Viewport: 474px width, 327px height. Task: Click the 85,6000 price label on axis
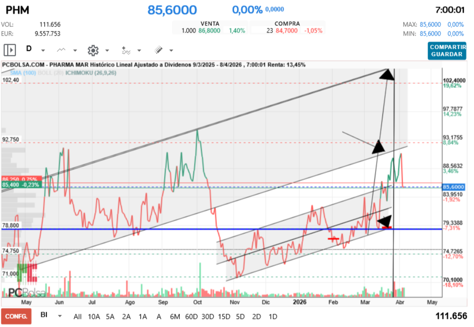pyautogui.click(x=454, y=187)
